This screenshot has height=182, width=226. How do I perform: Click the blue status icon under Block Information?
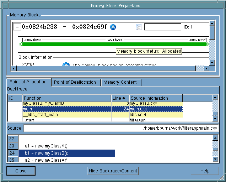pyautogui.click(x=66, y=65)
